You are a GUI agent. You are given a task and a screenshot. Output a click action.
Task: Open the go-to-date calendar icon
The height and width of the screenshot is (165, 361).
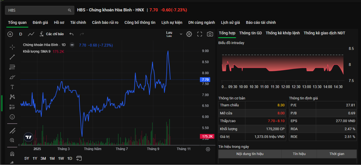pos(79,158)
